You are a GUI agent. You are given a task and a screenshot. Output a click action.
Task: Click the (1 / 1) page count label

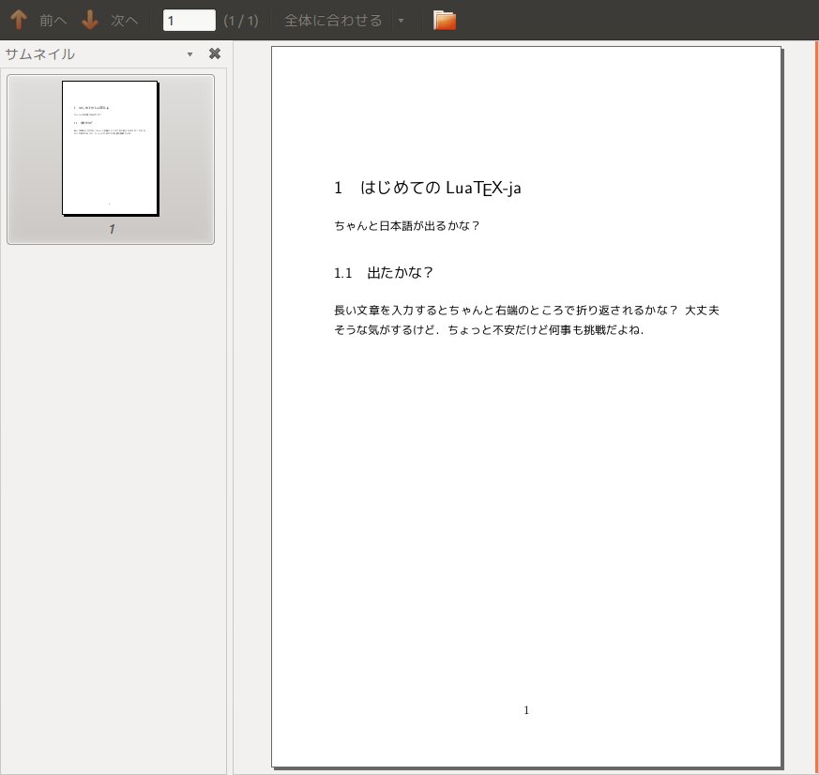241,21
